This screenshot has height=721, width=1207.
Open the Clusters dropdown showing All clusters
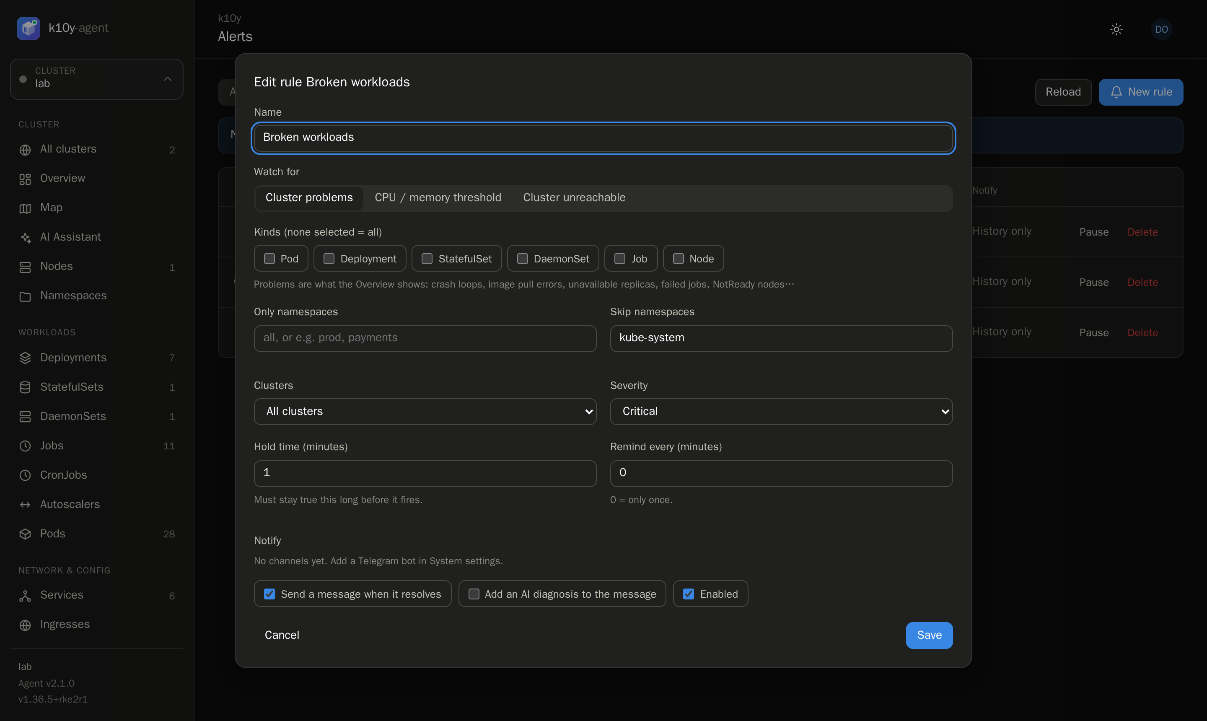[425, 412]
